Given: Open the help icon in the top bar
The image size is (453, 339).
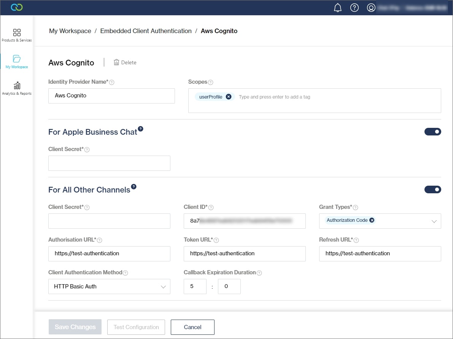Looking at the screenshot, I should pos(354,8).
